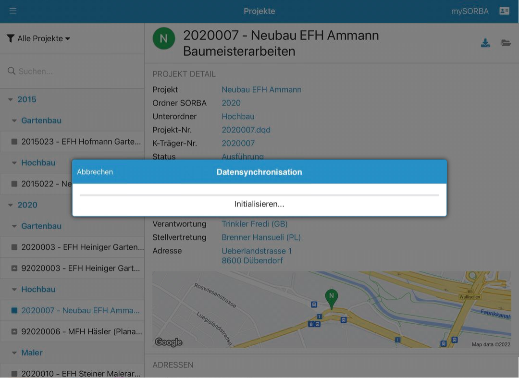Viewport: 519px width, 378px height.
Task: Click the green N map pin
Action: [331, 297]
